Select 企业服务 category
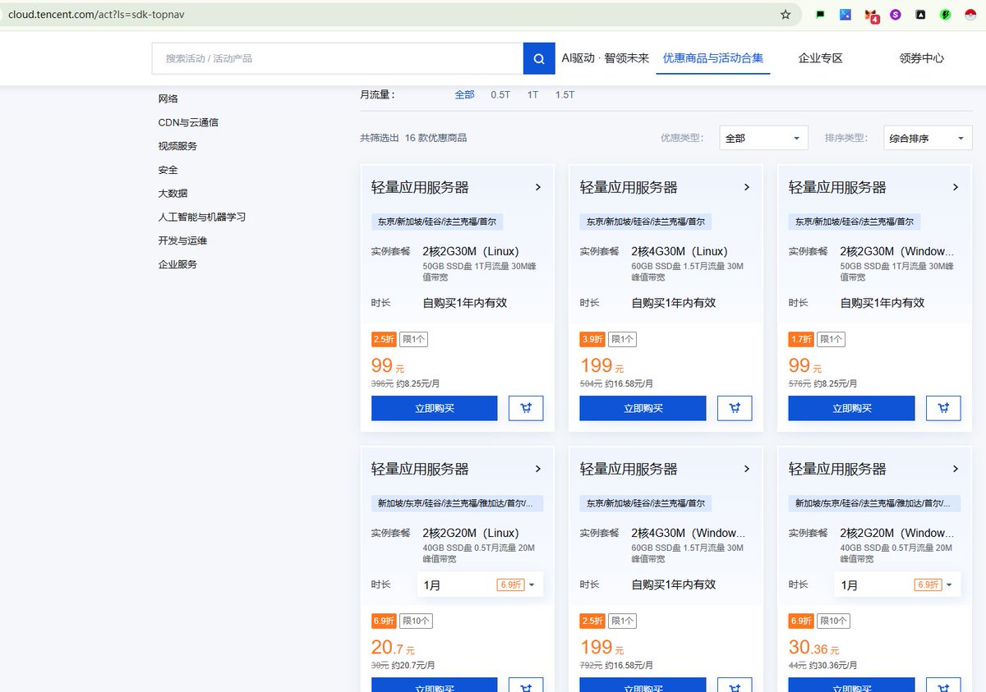Image resolution: width=986 pixels, height=692 pixels. click(177, 264)
